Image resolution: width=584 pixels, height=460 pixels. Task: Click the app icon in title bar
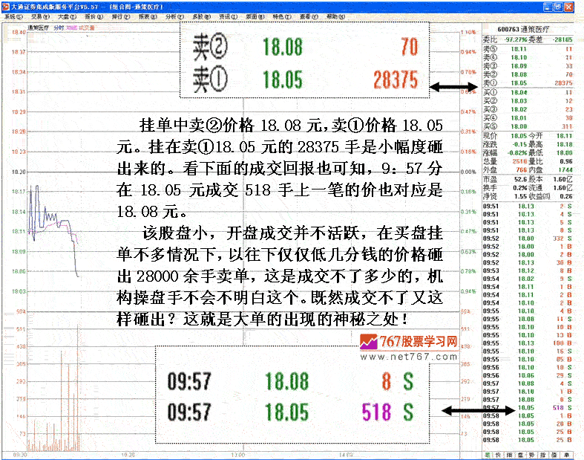[x=5, y=5]
